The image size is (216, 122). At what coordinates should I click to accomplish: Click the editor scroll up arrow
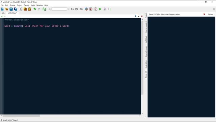pos(142,19)
